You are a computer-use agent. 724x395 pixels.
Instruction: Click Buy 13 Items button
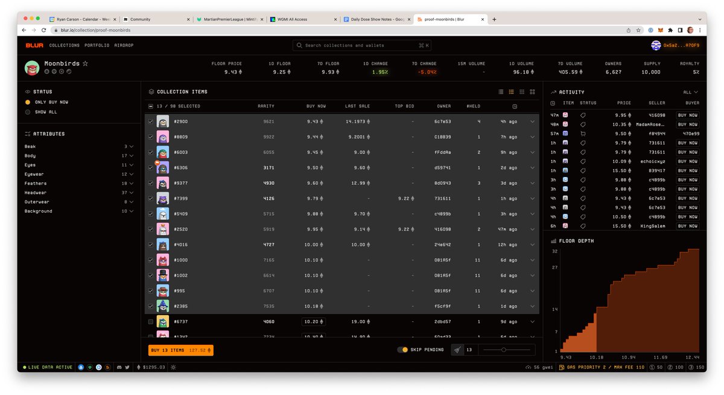(x=181, y=350)
